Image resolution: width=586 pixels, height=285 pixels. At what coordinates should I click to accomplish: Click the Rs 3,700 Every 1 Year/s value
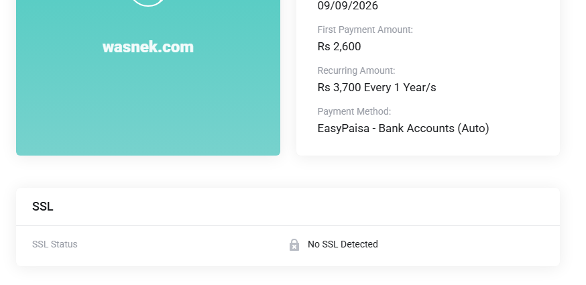(x=377, y=87)
